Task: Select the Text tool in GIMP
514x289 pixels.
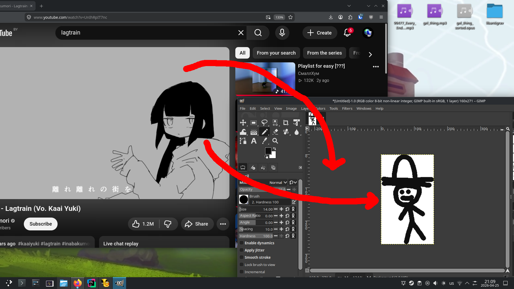Action: tap(254, 141)
